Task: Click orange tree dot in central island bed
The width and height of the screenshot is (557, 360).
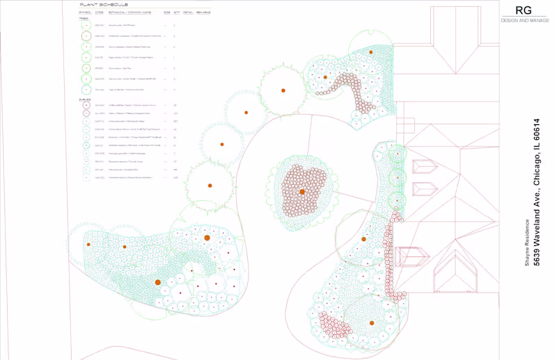Action: click(x=302, y=192)
